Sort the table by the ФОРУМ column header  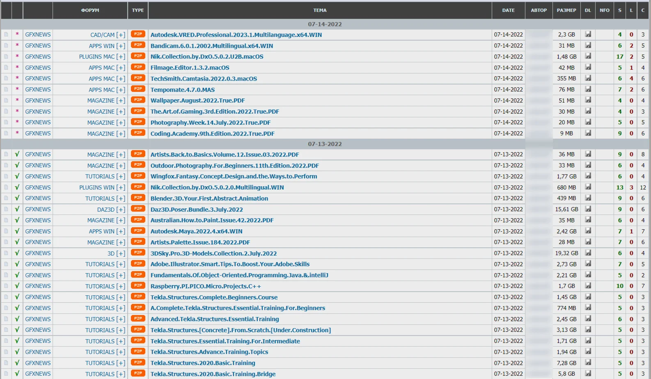coord(90,10)
